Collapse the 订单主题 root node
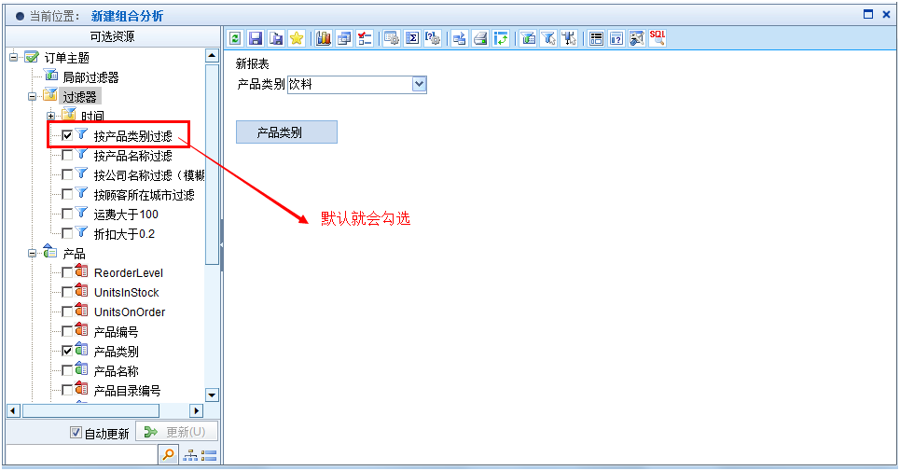 [14, 57]
